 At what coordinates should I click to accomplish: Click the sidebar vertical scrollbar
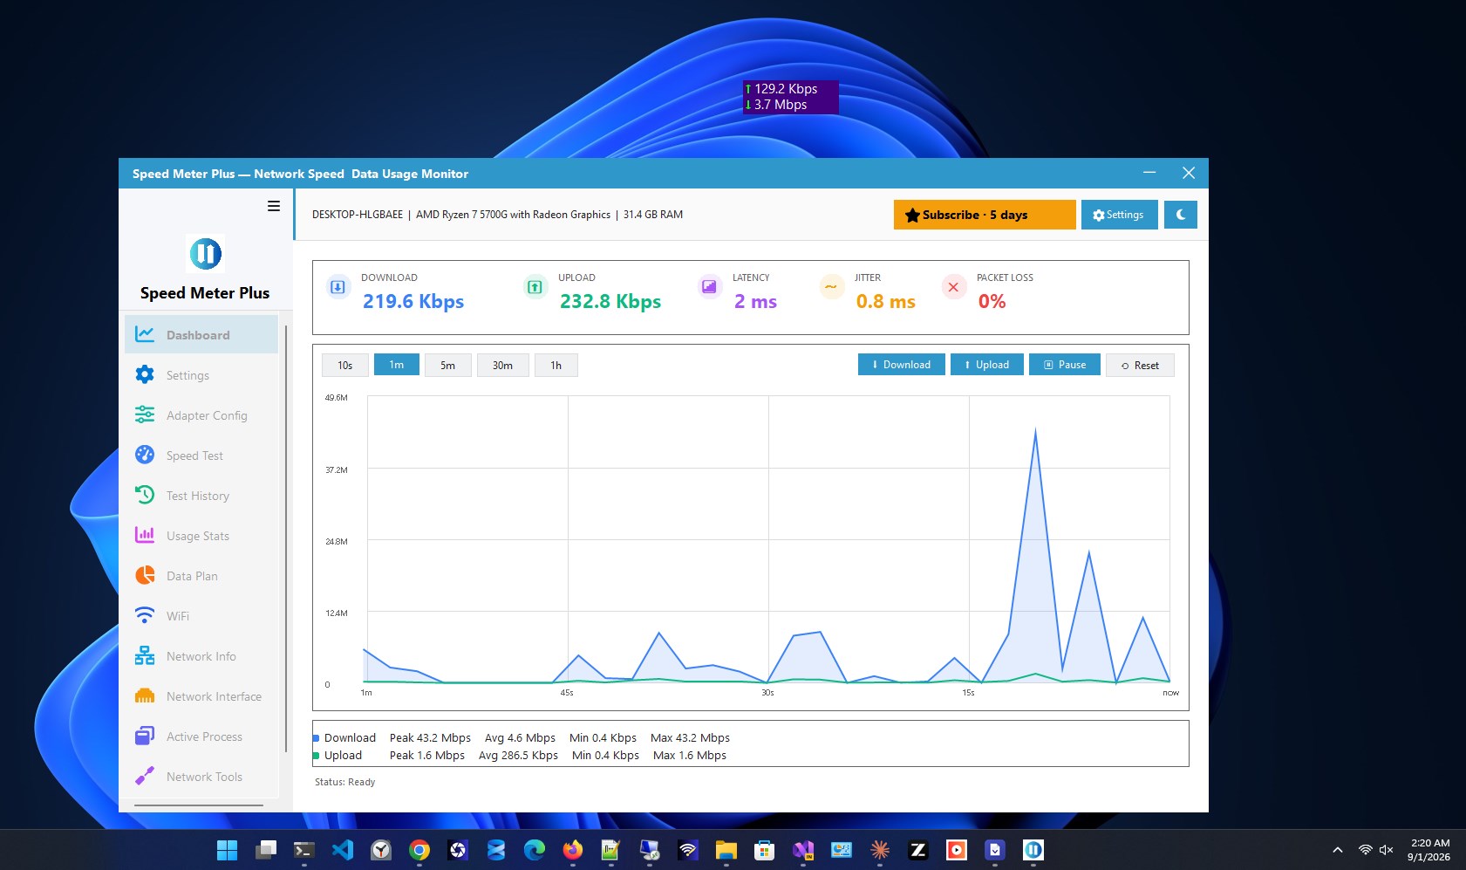click(x=286, y=538)
